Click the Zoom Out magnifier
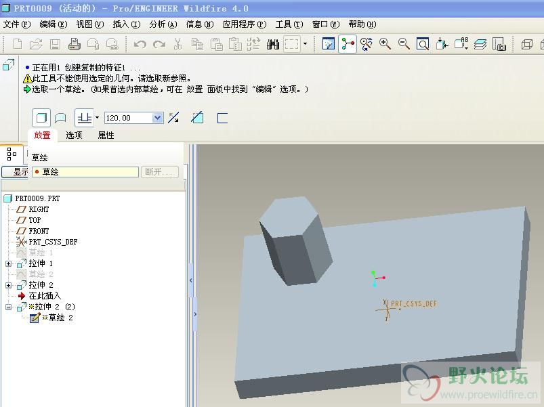The height and width of the screenshot is (407, 544). click(x=404, y=44)
